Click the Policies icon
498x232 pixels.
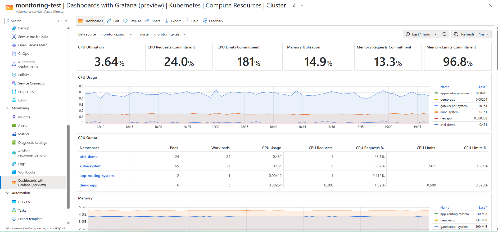[x=14, y=75]
